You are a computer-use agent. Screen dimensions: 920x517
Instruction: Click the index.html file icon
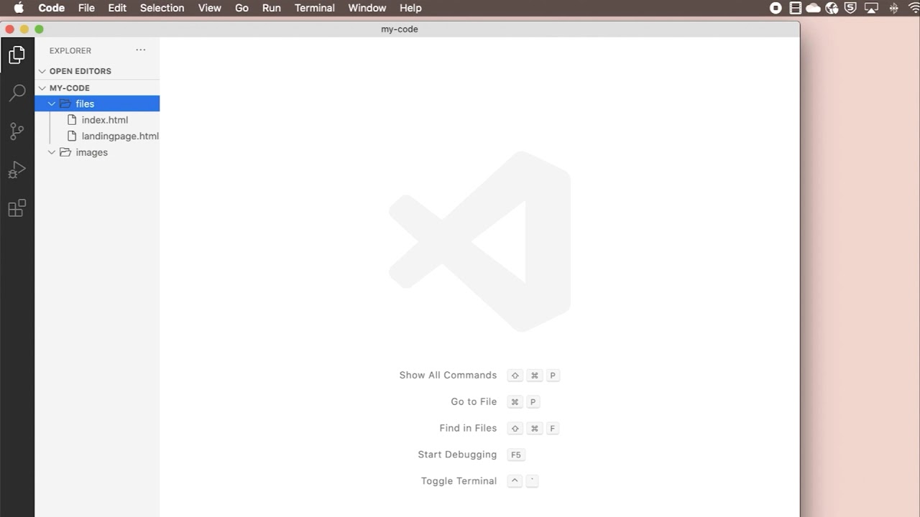point(72,120)
